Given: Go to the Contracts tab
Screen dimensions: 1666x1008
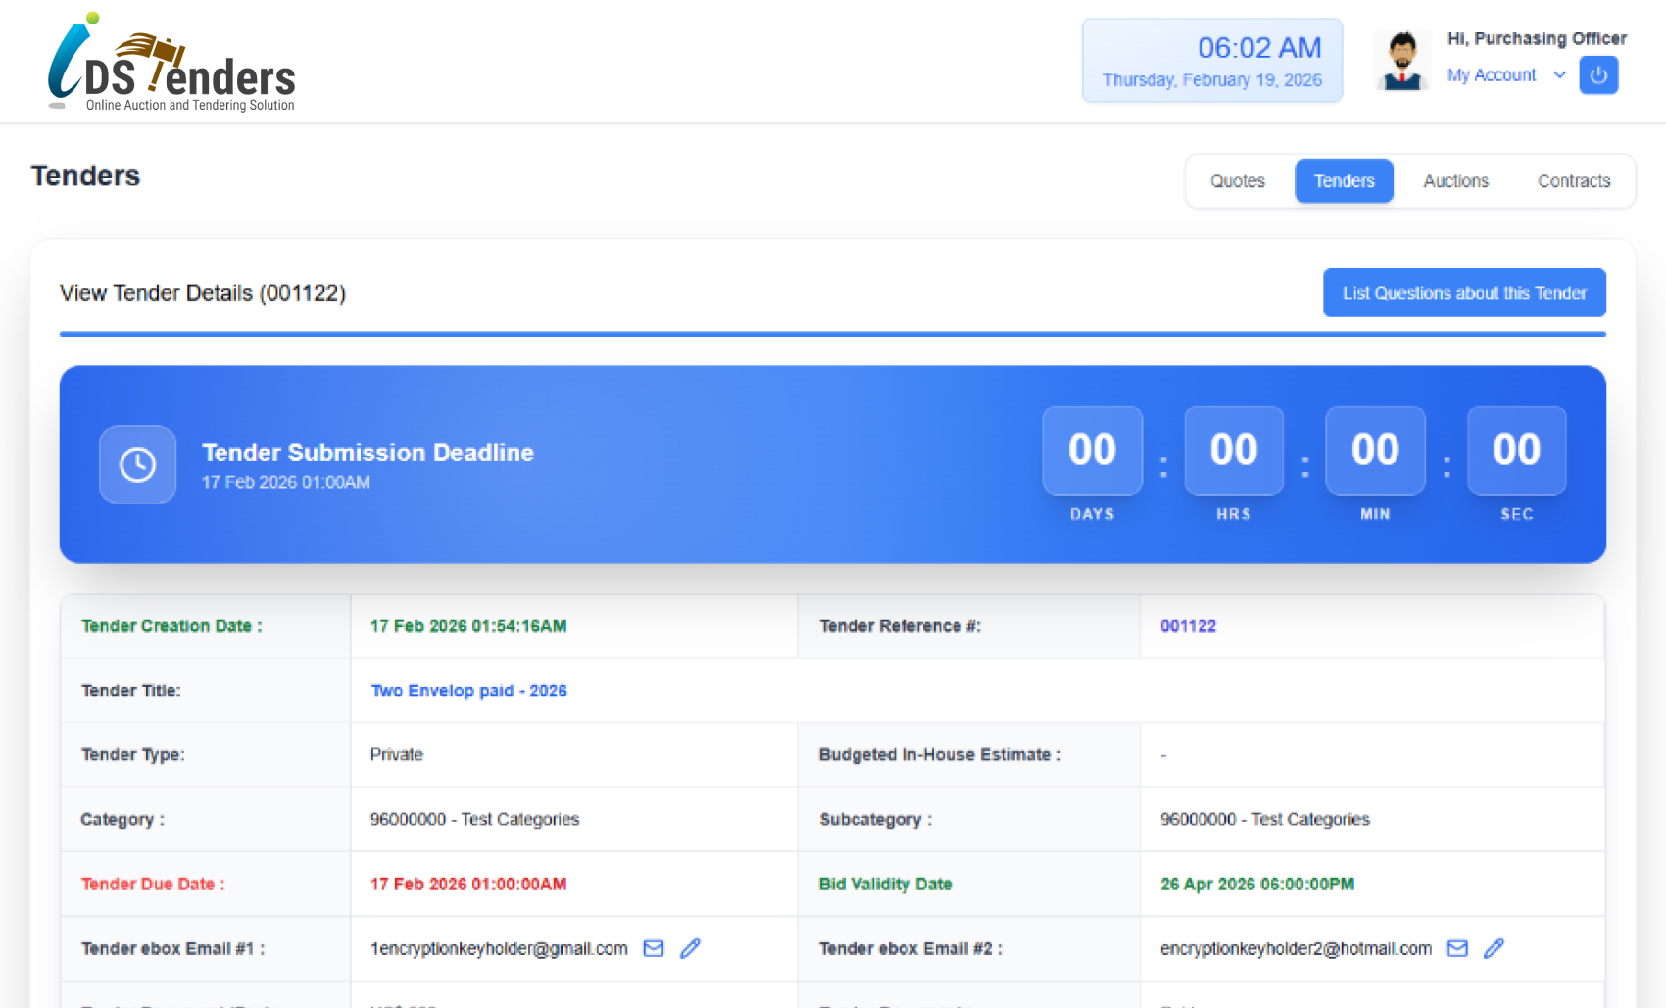Looking at the screenshot, I should tap(1573, 181).
